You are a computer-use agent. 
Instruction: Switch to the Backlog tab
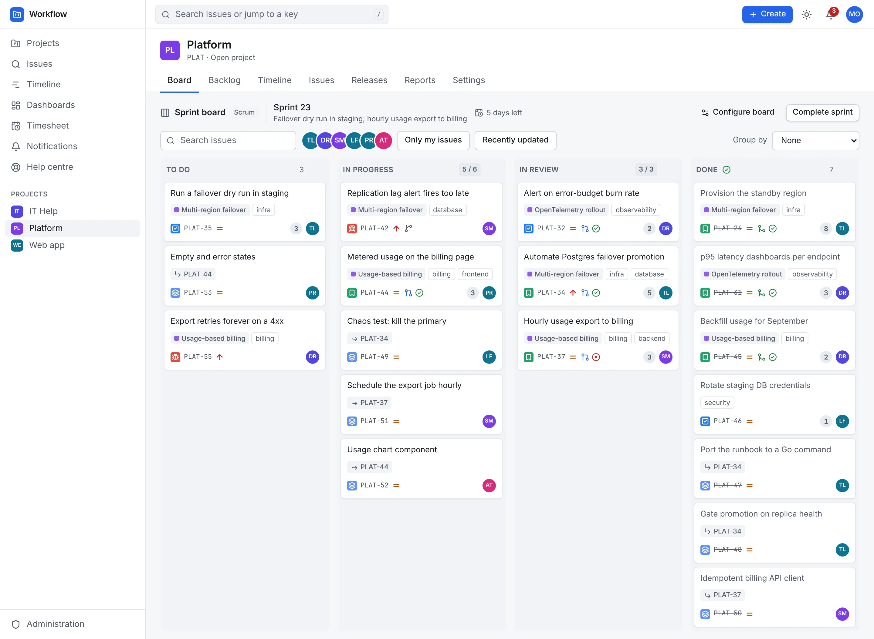pos(224,80)
